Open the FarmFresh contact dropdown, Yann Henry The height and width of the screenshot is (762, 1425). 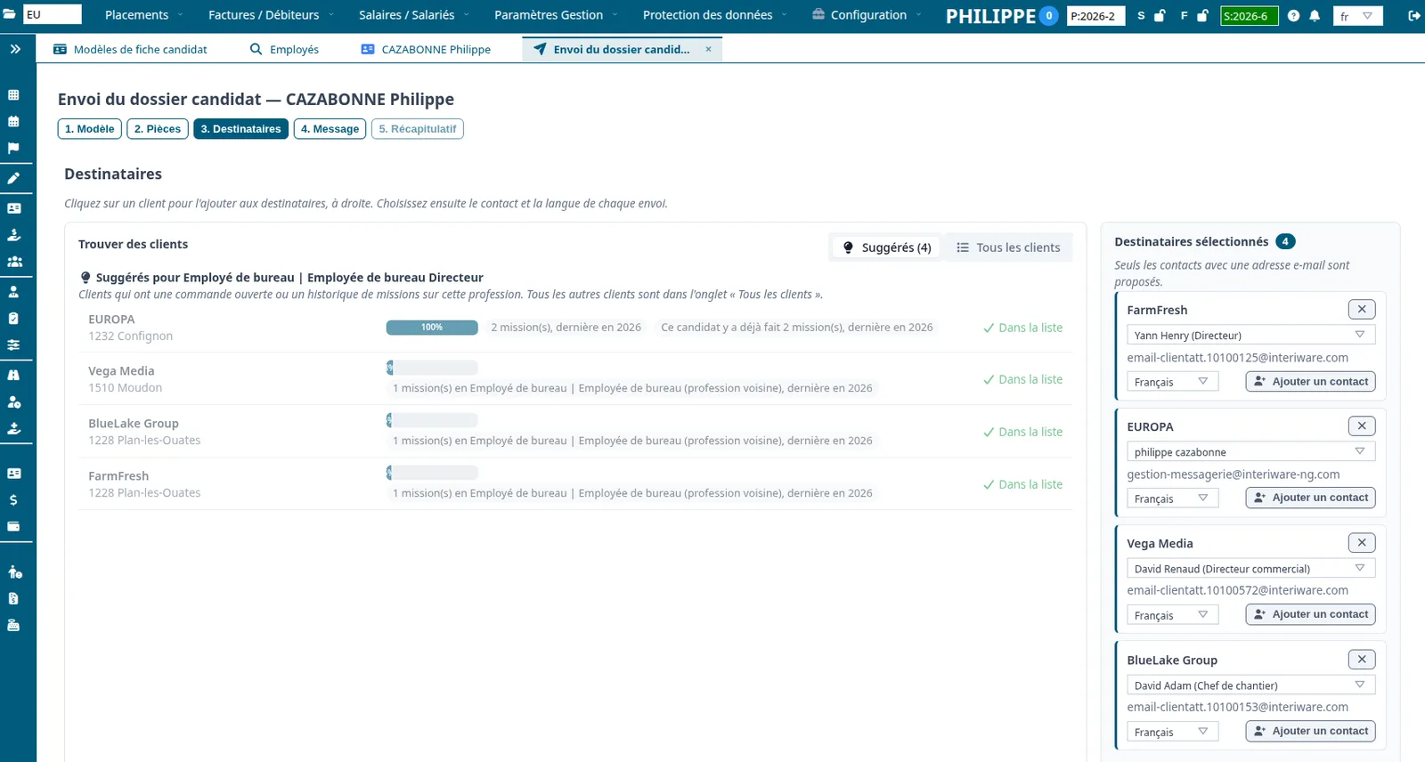pos(1250,335)
